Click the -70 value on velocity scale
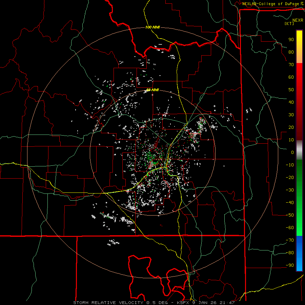305x305 pixels. pos(290,240)
